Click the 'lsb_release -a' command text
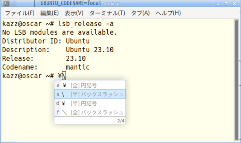This screenshot has width=241, height=143. (x=86, y=24)
